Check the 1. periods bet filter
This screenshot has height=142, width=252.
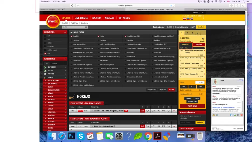click(71, 40)
